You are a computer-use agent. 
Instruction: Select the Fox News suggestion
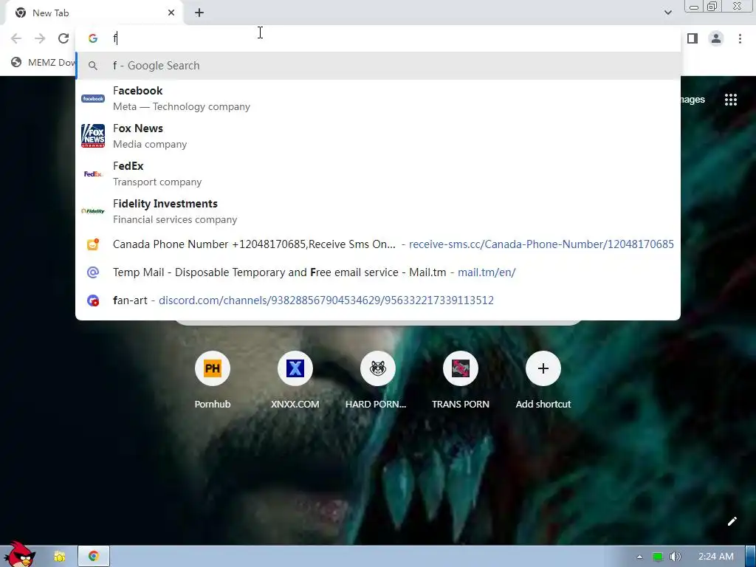tap(378, 136)
